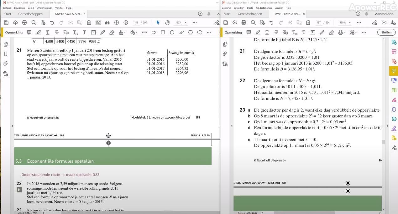Viewport: 398px width, 214px height.
Task: Send file by email in right window
Action: [x=384, y=23]
